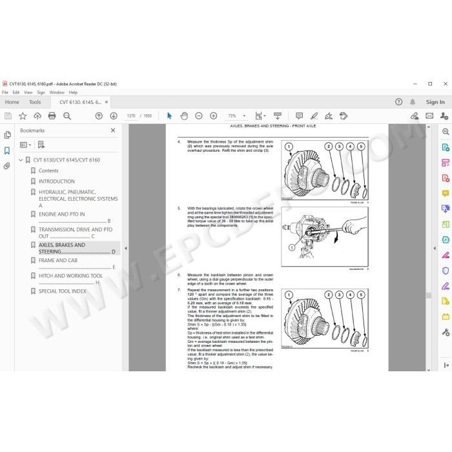Click the Stamp tool icon
The width and height of the screenshot is (452, 452).
tap(344, 116)
